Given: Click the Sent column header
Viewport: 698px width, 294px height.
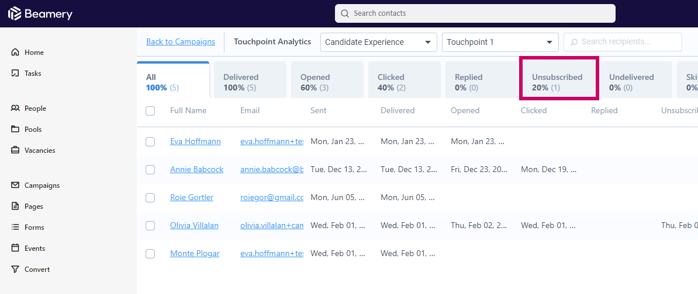Looking at the screenshot, I should coord(318,111).
